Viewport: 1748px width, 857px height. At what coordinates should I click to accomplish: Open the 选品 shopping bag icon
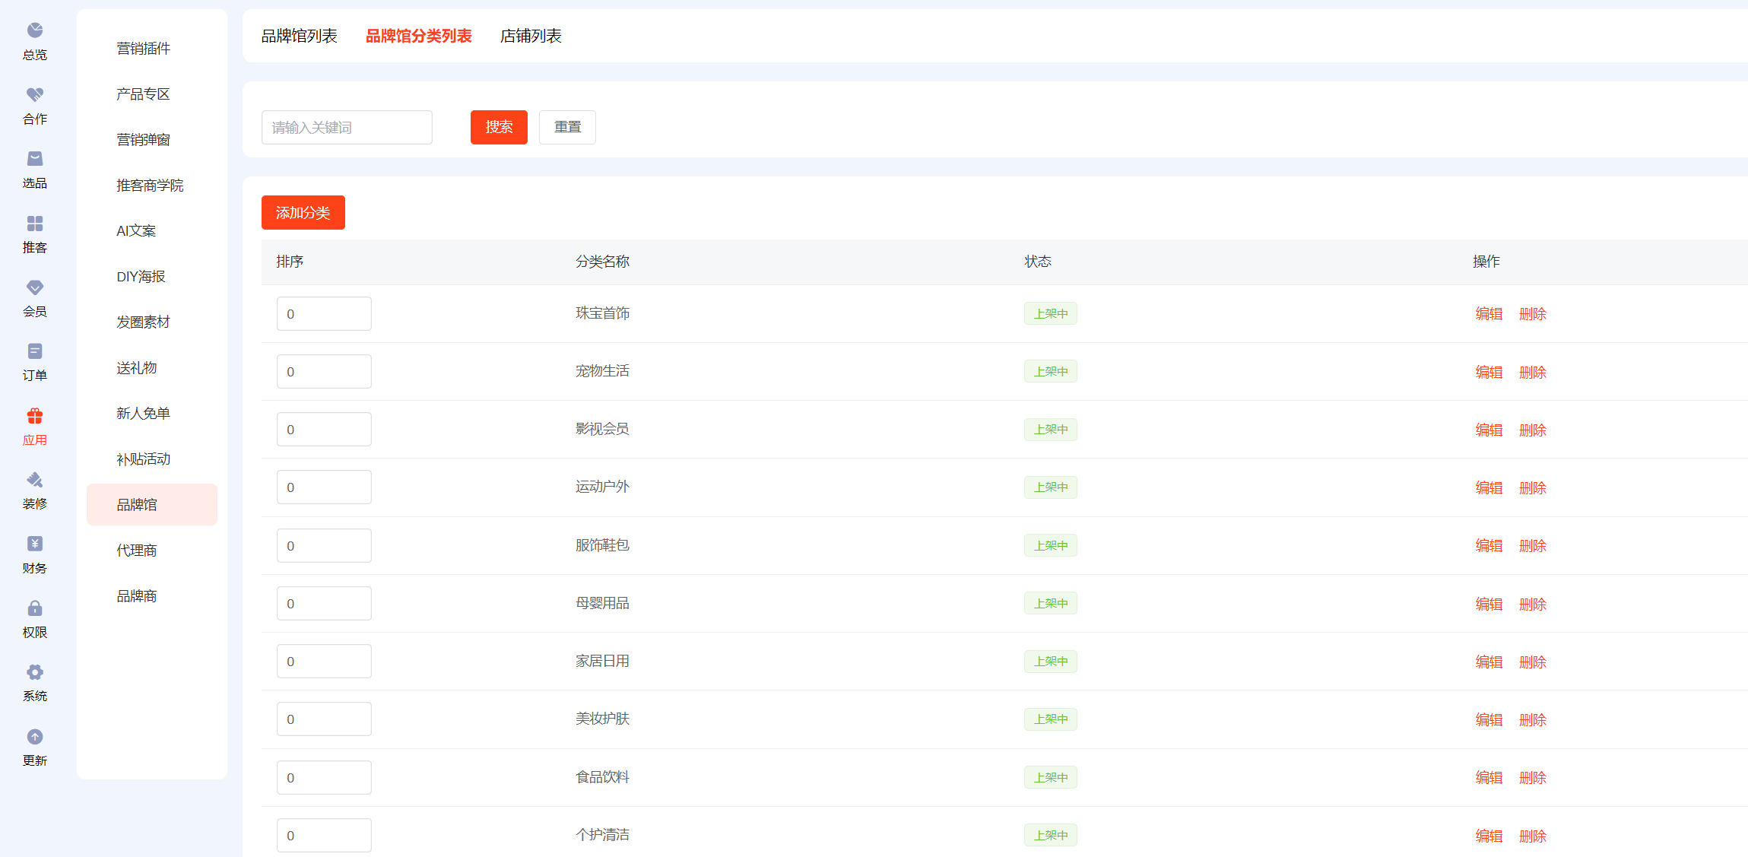[35, 159]
